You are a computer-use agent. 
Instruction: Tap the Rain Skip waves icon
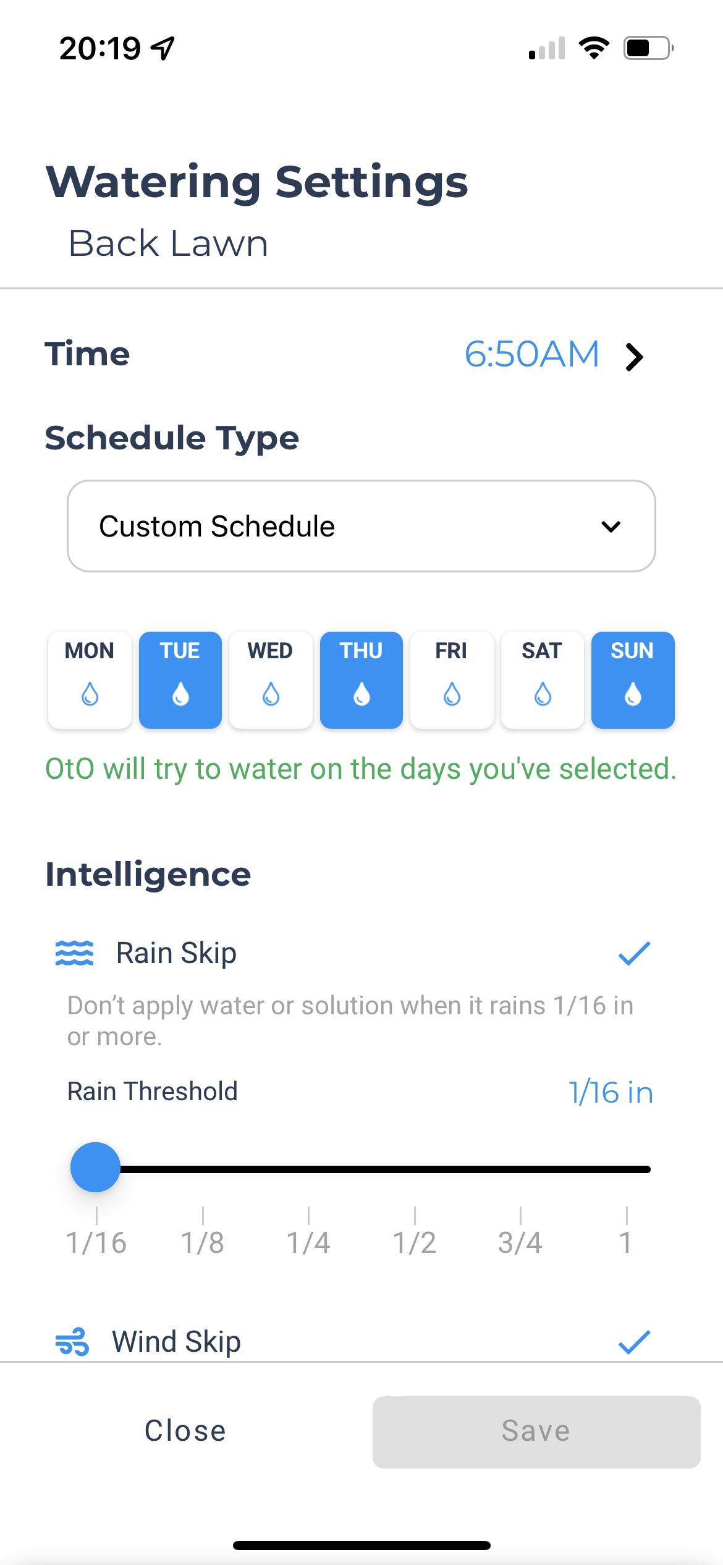74,952
